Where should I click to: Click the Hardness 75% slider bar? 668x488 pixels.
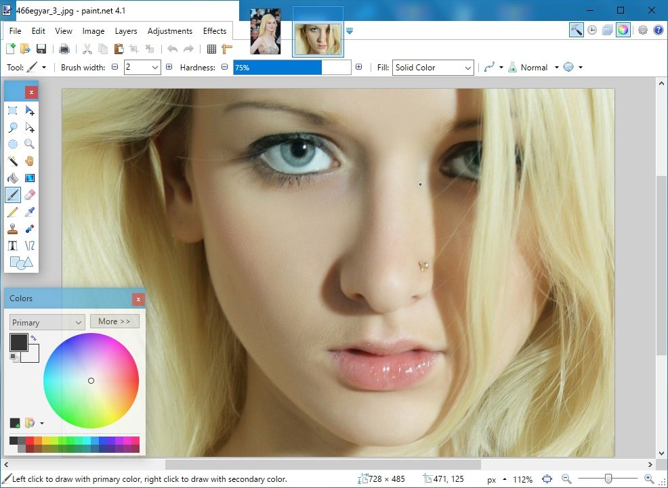click(292, 68)
